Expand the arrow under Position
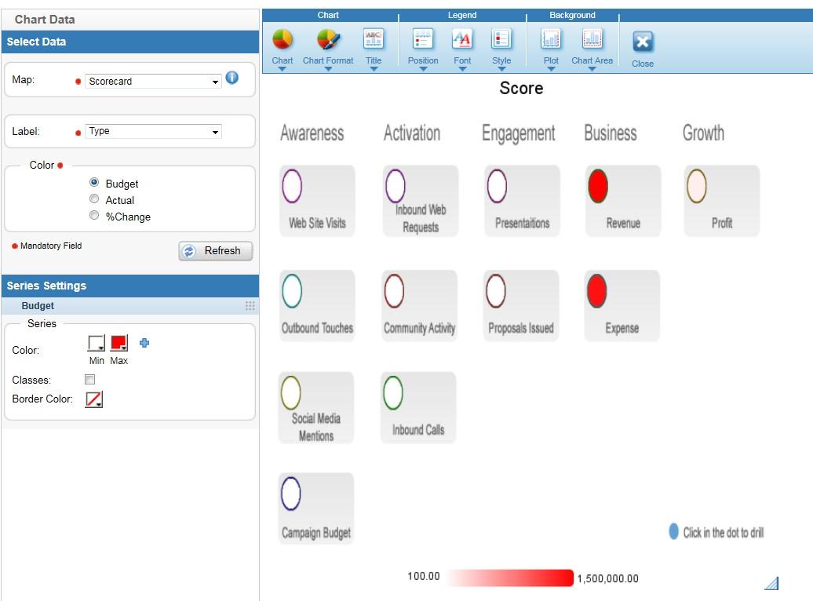Screen dimensions: 813x601 pos(423,69)
